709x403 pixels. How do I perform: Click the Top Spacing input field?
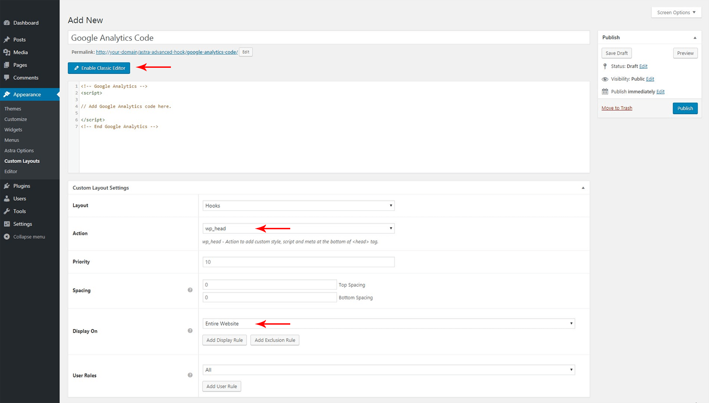[270, 285]
